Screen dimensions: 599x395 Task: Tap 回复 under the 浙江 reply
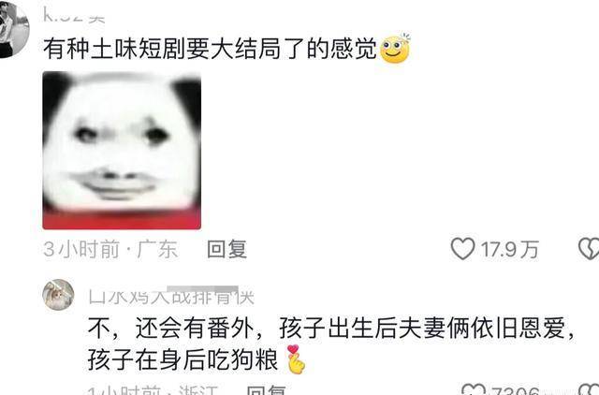tap(267, 390)
